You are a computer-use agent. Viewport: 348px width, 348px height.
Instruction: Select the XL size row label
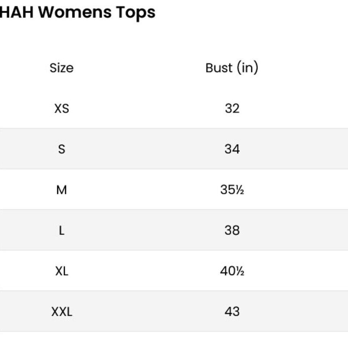point(62,271)
